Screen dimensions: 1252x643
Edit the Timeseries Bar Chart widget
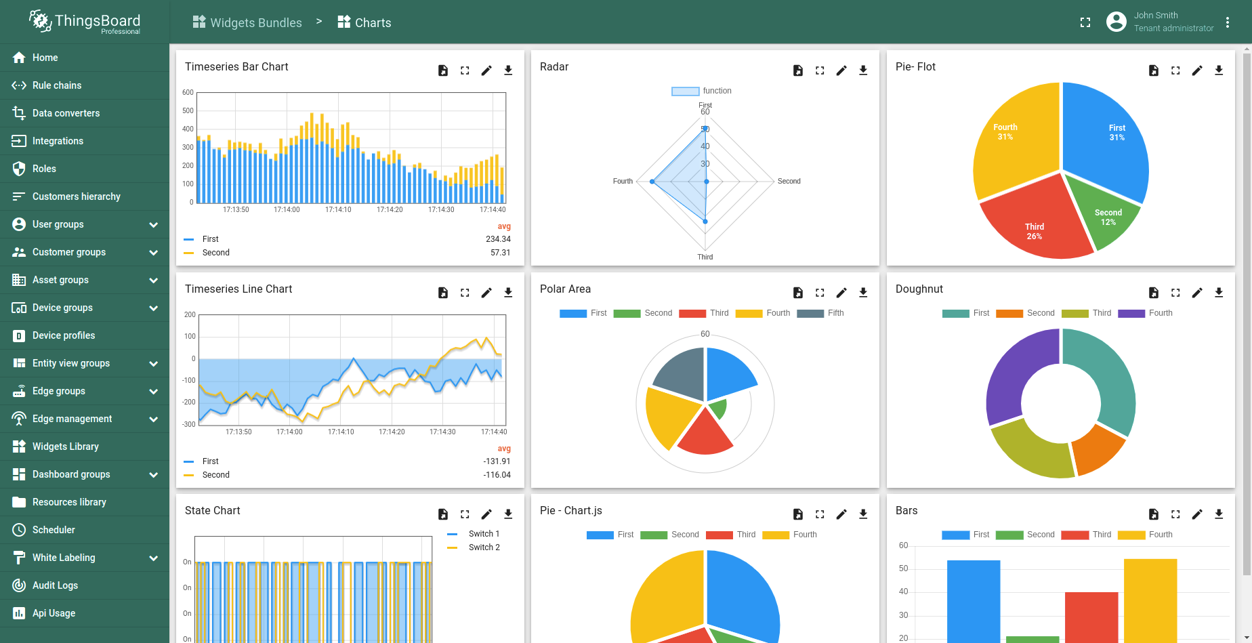point(486,70)
